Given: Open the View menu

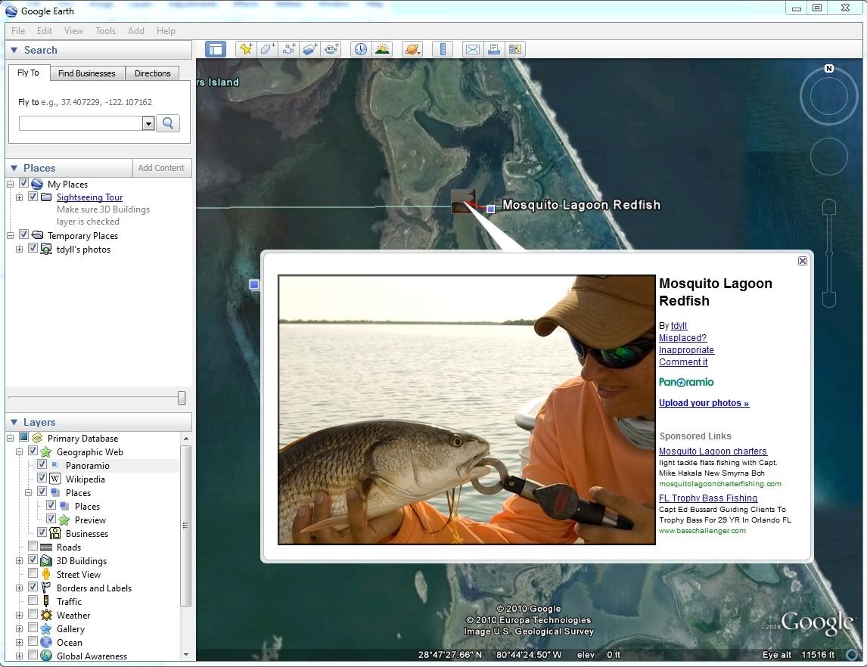Looking at the screenshot, I should [73, 31].
